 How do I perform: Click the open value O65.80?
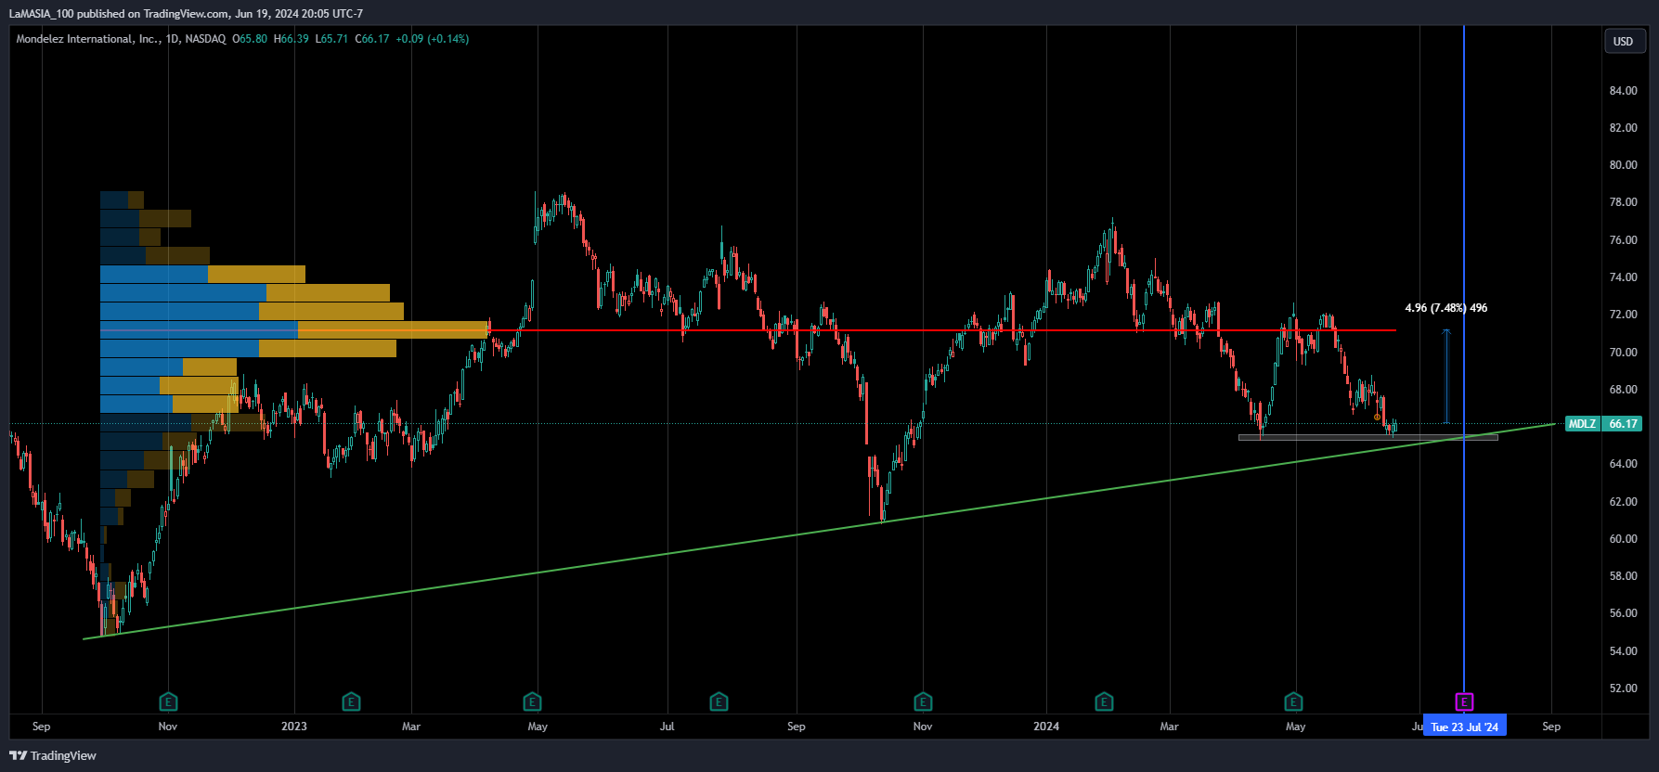point(250,39)
